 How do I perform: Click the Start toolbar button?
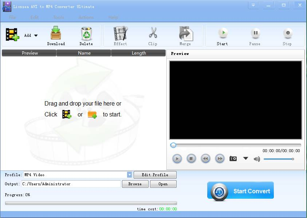(223, 36)
